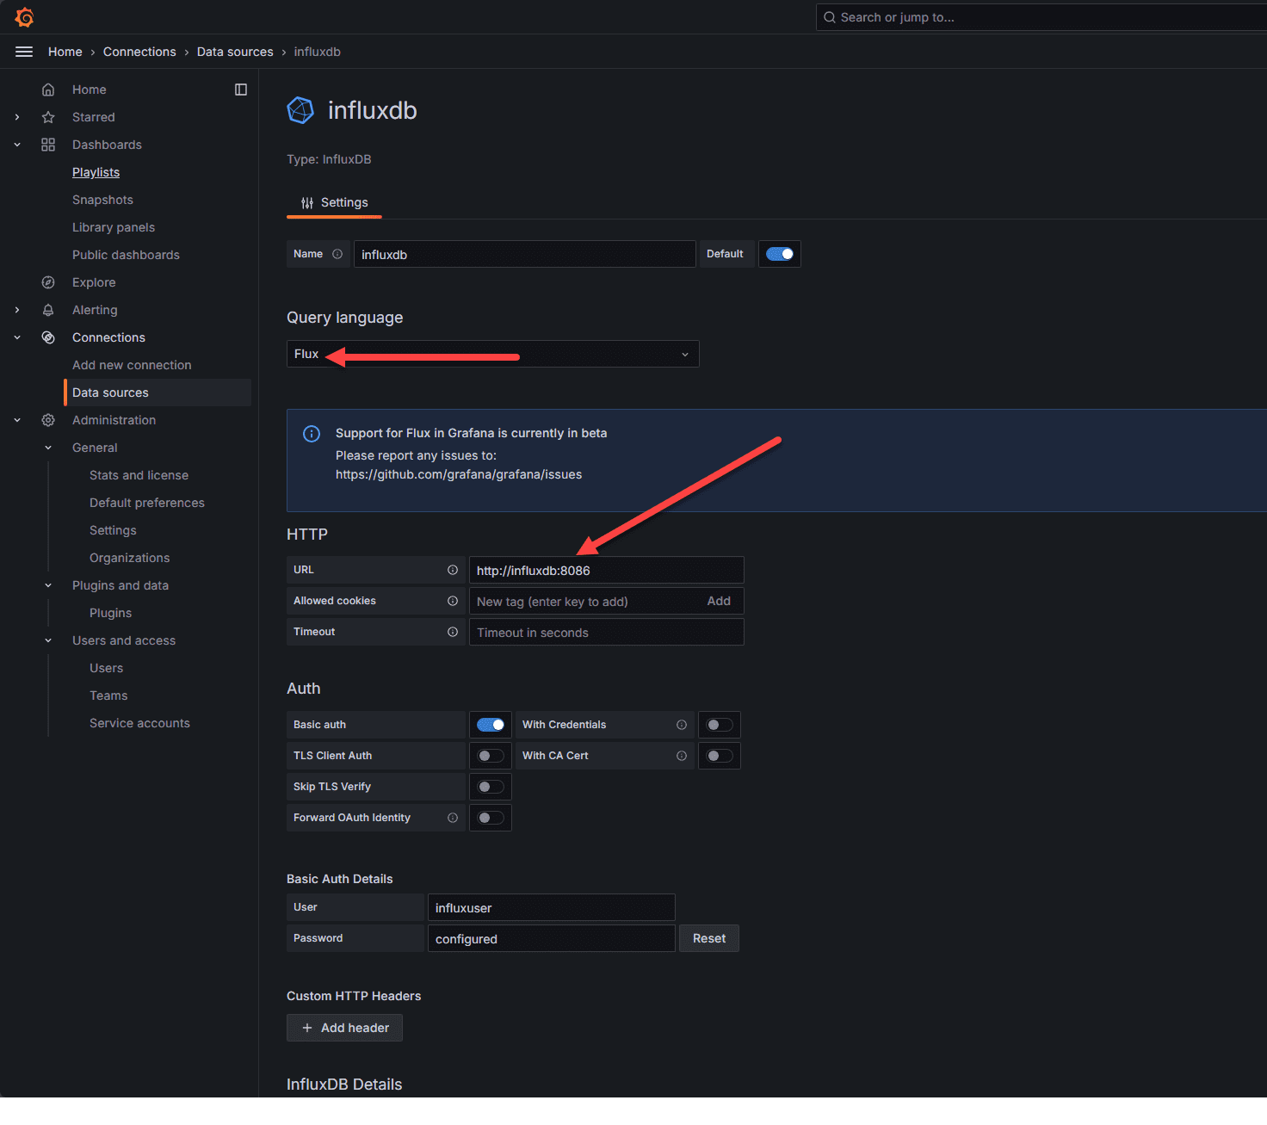Click the Alerting bell icon

pyautogui.click(x=48, y=310)
